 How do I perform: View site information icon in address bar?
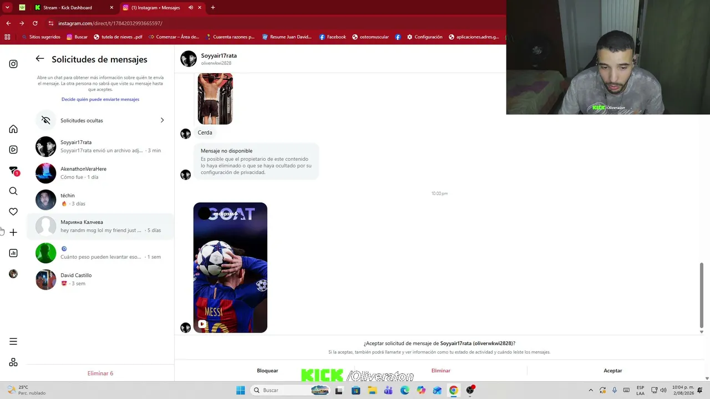[x=51, y=23]
